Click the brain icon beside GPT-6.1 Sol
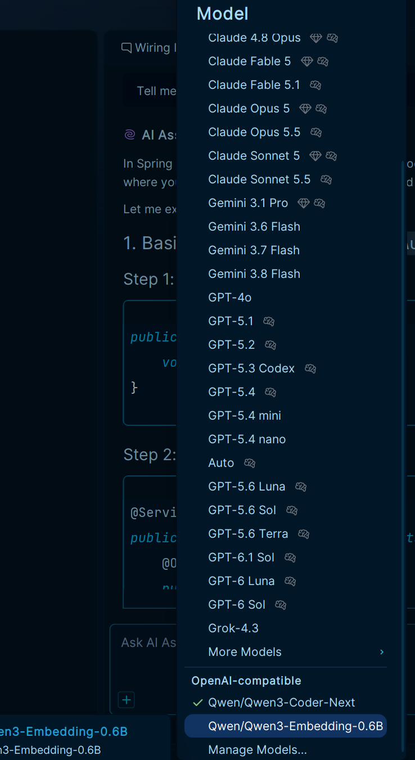The width and height of the screenshot is (415, 760). (x=290, y=557)
